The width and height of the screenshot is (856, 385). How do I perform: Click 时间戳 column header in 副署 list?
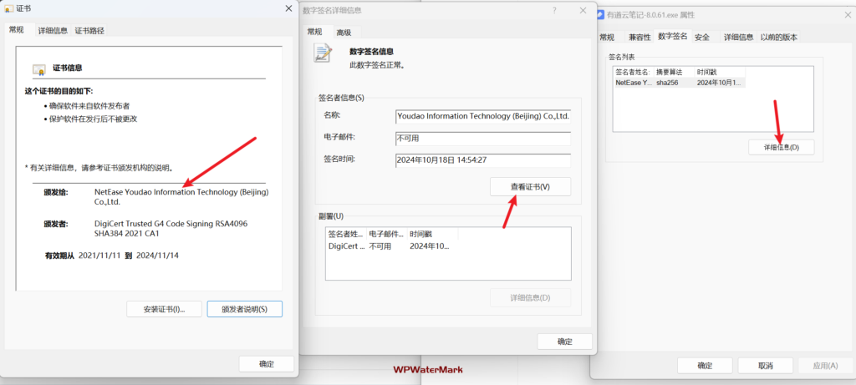[433, 234]
